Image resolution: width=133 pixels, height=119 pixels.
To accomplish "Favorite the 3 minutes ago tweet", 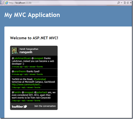I will (40, 67).
